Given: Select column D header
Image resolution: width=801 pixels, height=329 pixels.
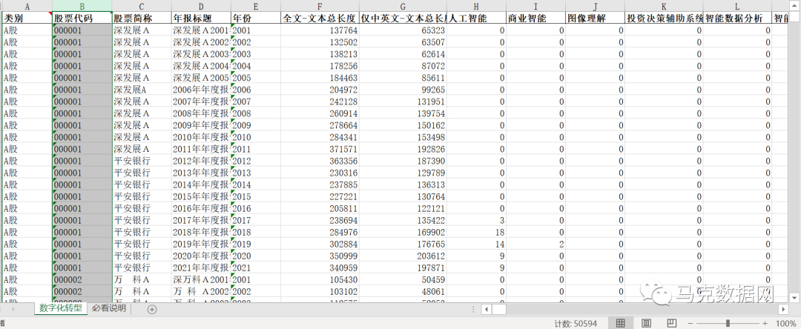Looking at the screenshot, I should click(x=201, y=6).
